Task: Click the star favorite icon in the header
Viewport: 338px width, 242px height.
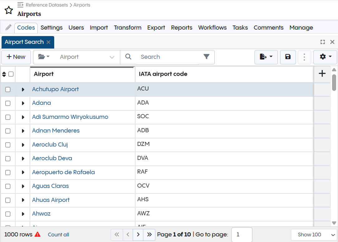Action: (x=9, y=10)
